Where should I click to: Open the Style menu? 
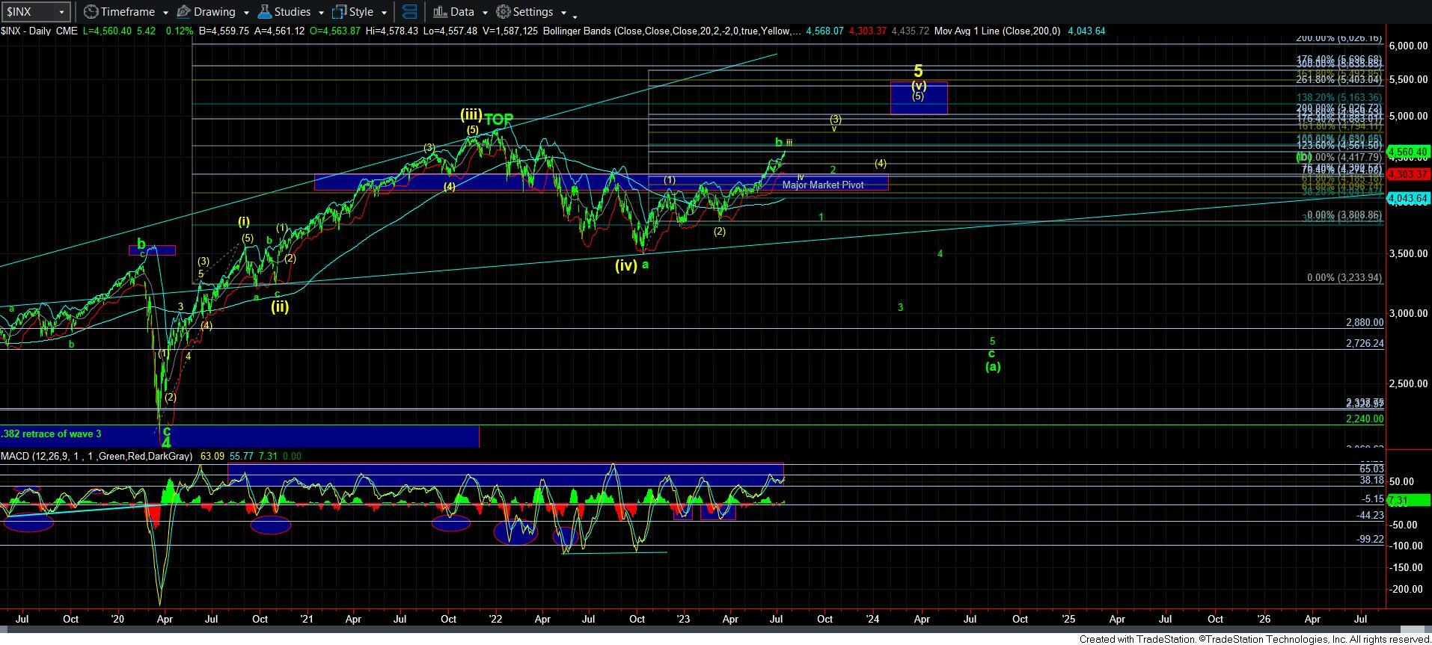point(360,12)
